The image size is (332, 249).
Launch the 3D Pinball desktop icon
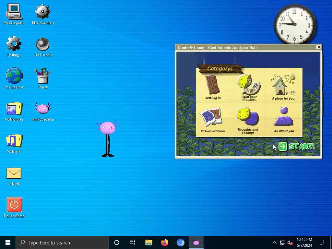pos(43,47)
